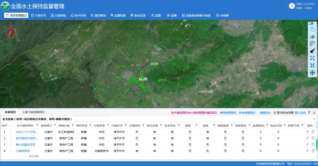This screenshot has width=318, height=166.
Task: Open the 行政许可 menu item
Action: coord(39,15)
